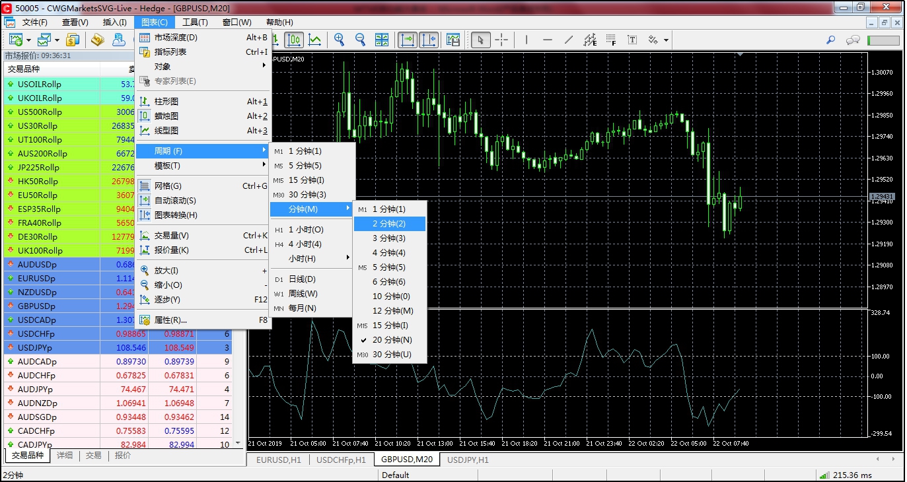Open 属性(R)... properties entry
907x482 pixels.
click(x=203, y=320)
